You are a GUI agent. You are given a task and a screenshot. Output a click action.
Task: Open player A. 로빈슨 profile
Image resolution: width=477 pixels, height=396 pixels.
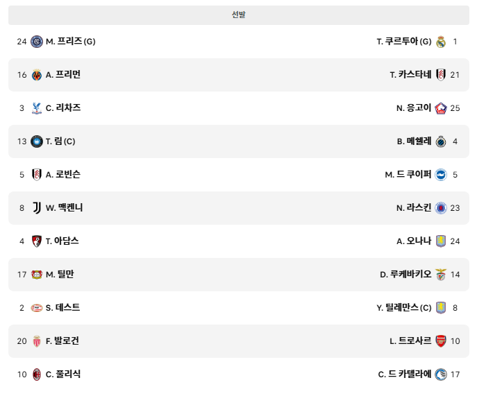coord(63,175)
